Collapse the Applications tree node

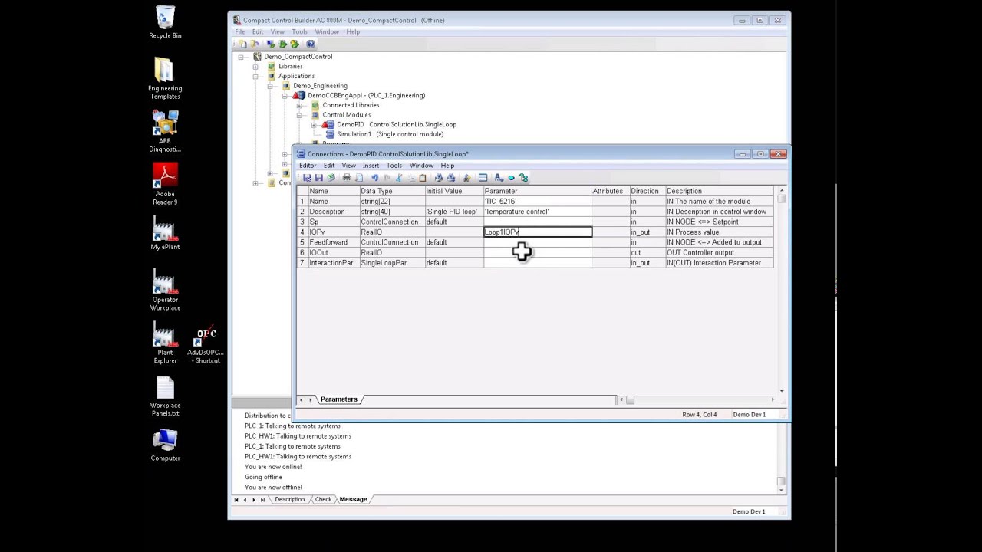click(x=255, y=76)
